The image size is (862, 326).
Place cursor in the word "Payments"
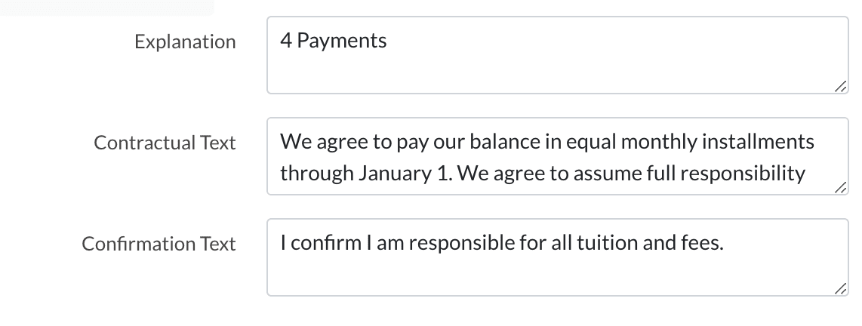click(x=342, y=41)
